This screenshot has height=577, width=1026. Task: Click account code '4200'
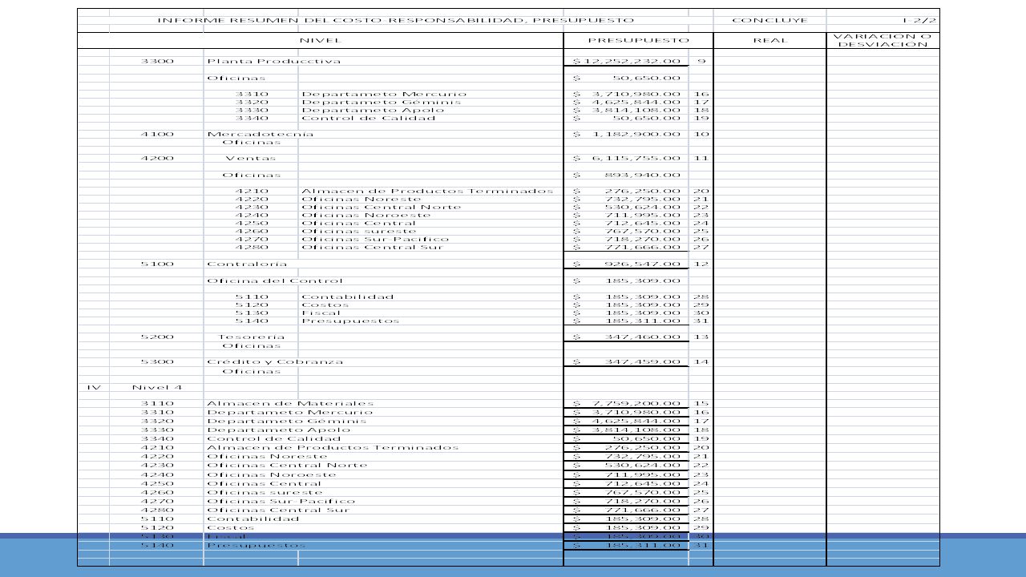[x=157, y=159]
